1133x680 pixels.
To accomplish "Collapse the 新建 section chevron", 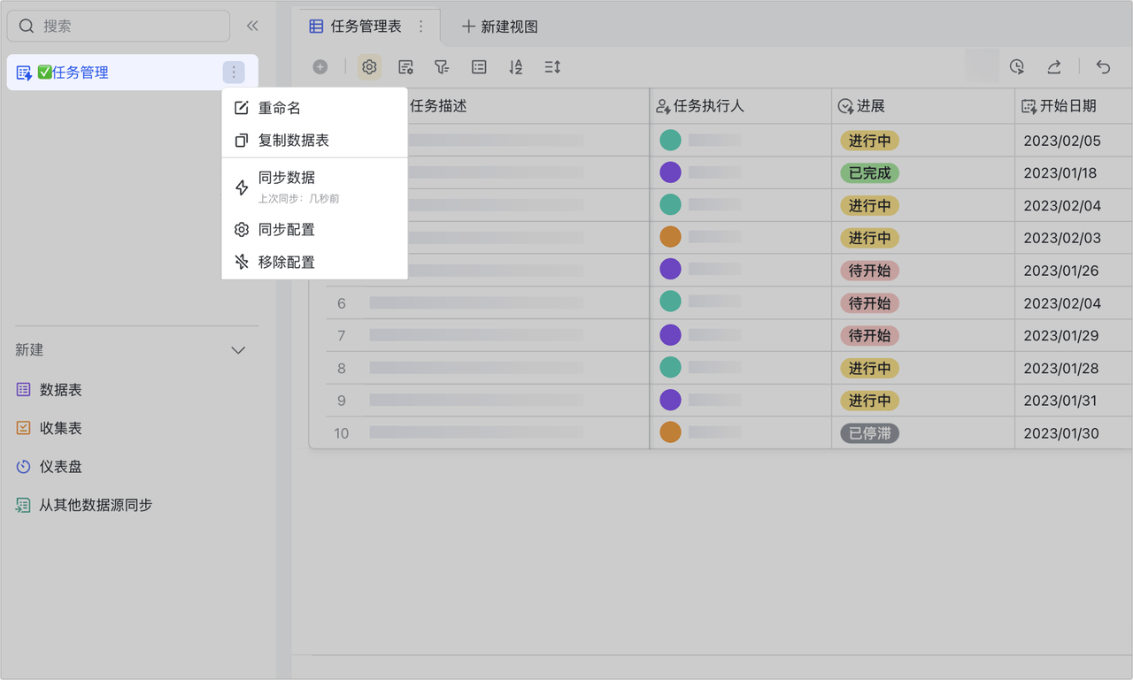I will coord(238,350).
